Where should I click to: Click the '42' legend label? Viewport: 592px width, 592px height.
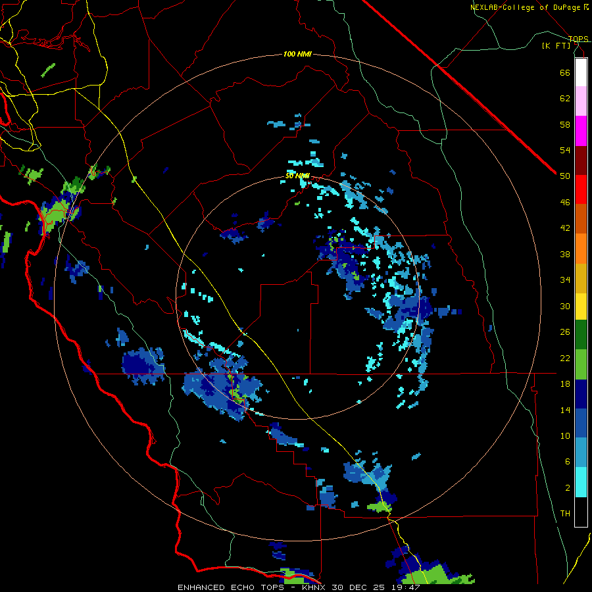565,228
